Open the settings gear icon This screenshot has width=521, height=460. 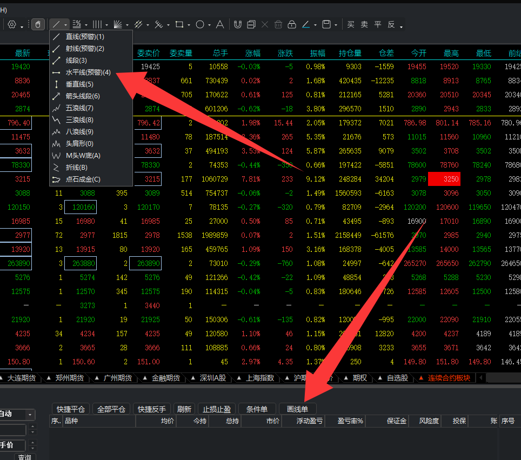click(x=12, y=25)
